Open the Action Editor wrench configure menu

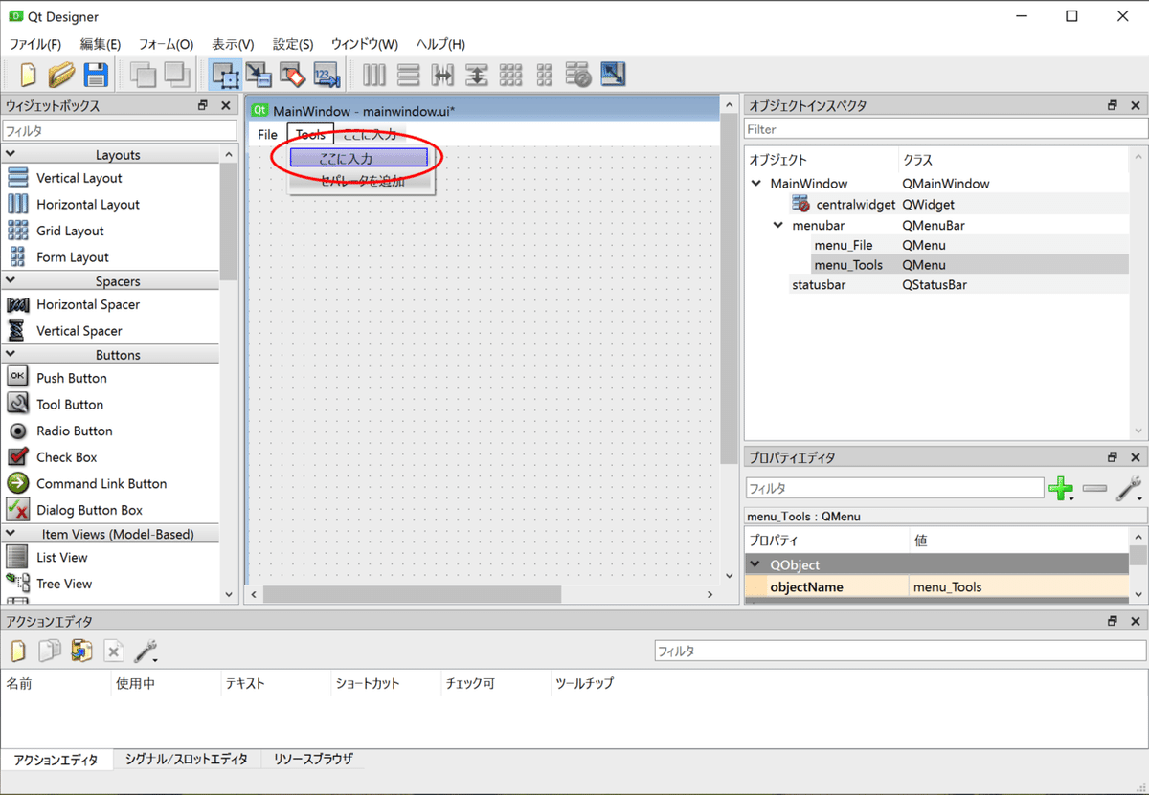point(146,651)
